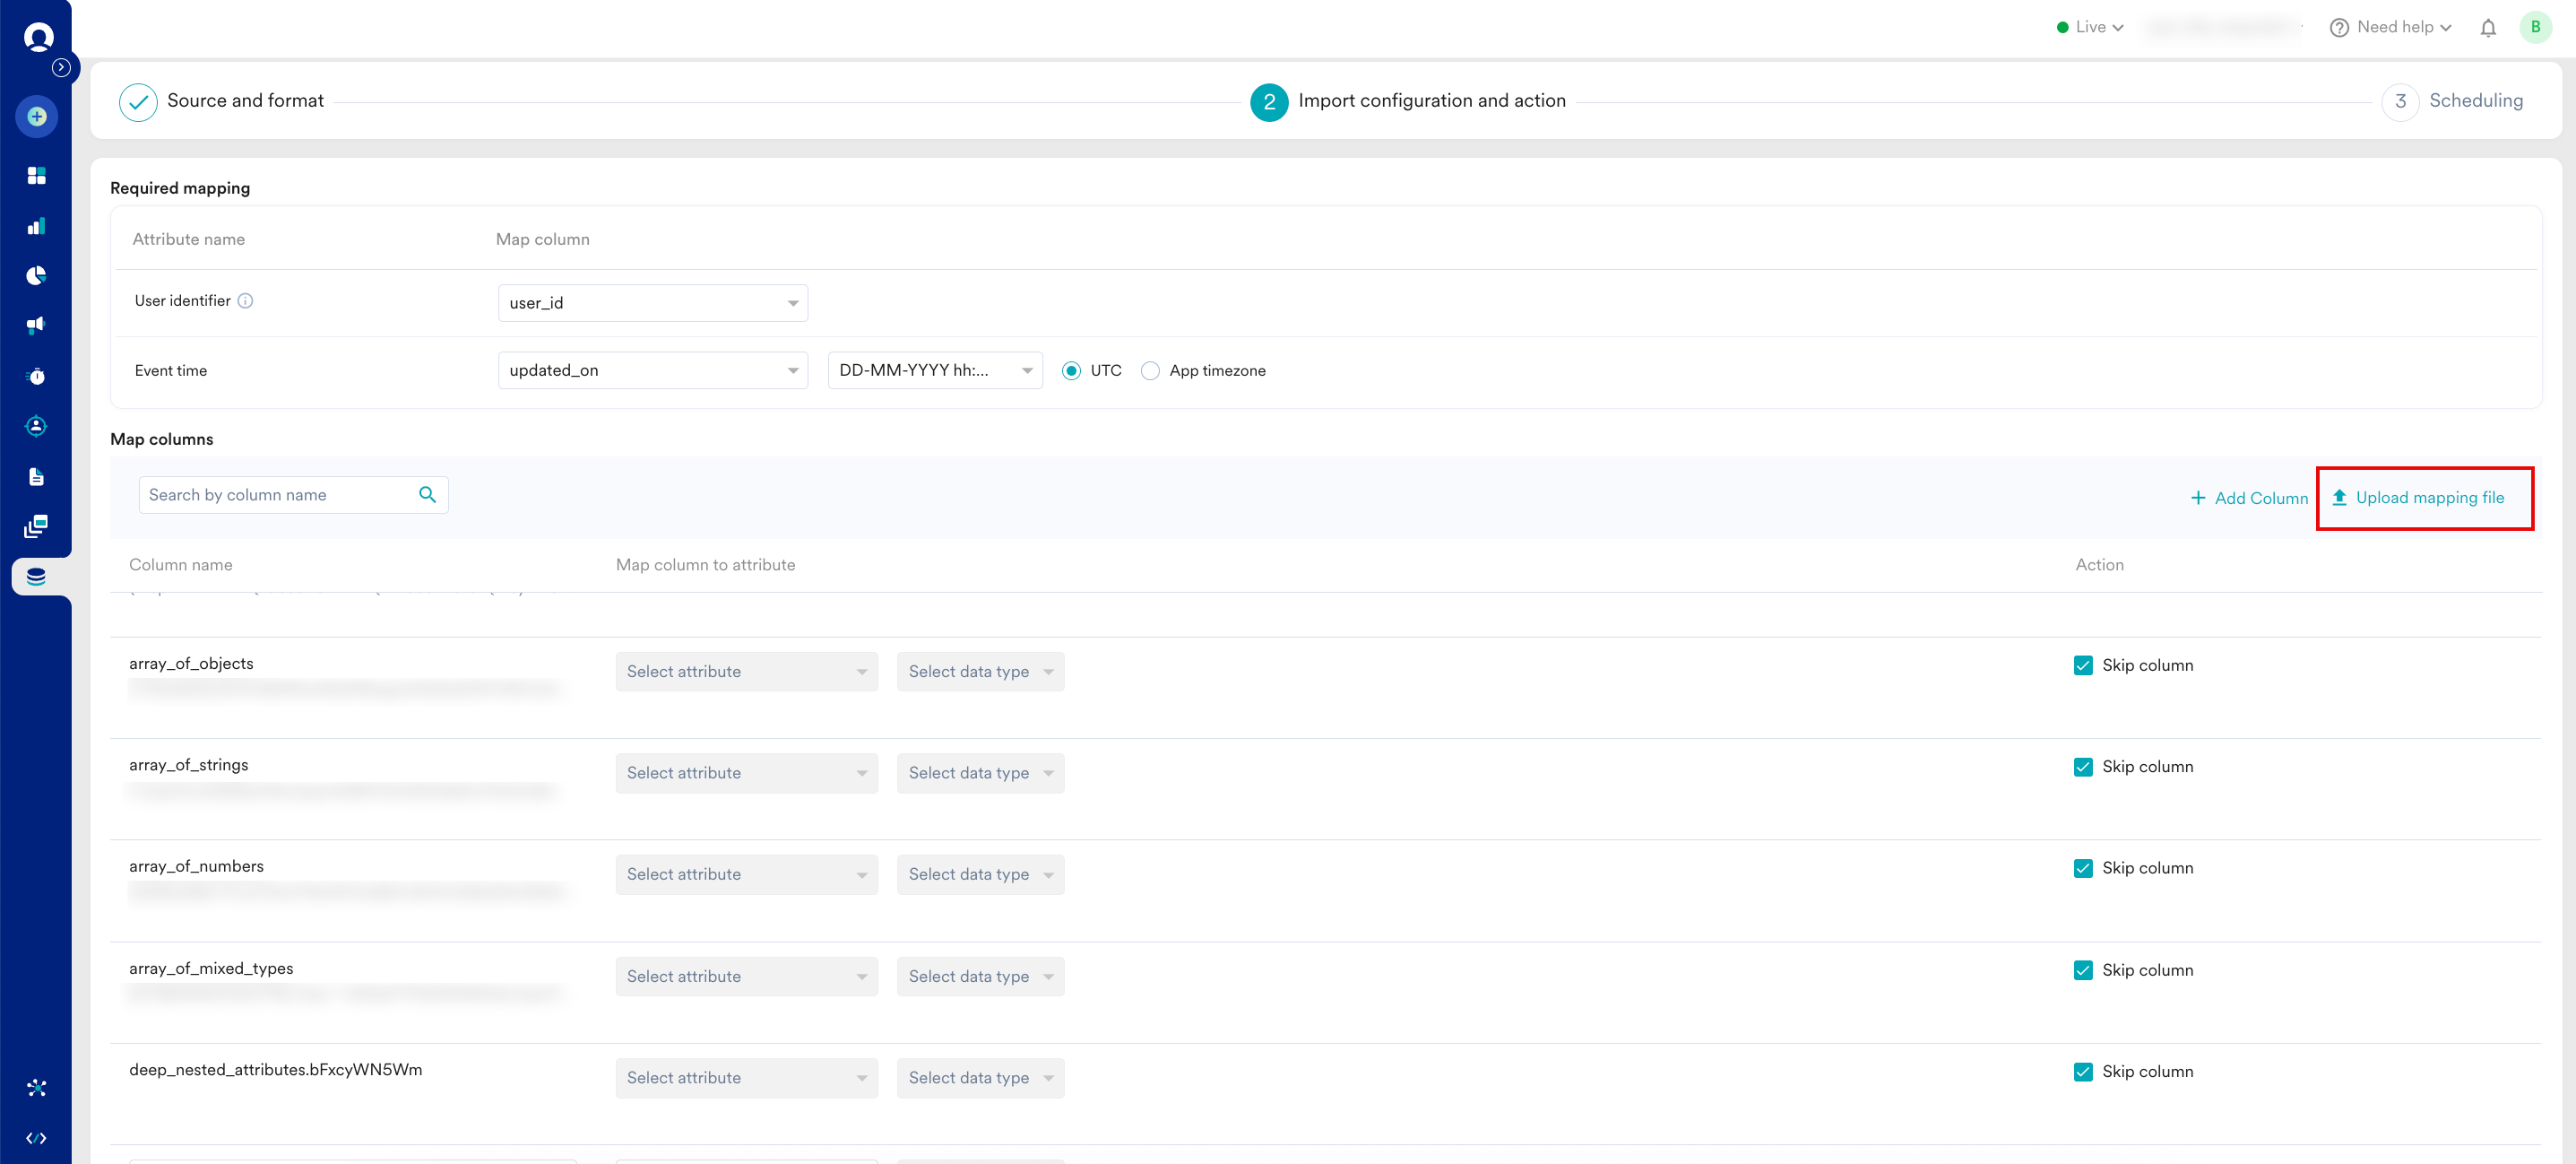The height and width of the screenshot is (1164, 2576).
Task: Open the pie chart segment icon
Action: tap(36, 275)
